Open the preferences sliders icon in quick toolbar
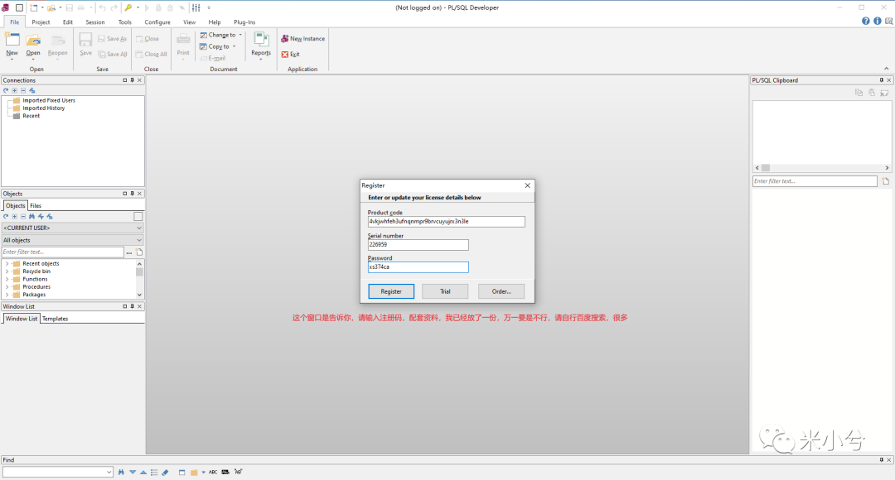The width and height of the screenshot is (895, 480). [196, 8]
